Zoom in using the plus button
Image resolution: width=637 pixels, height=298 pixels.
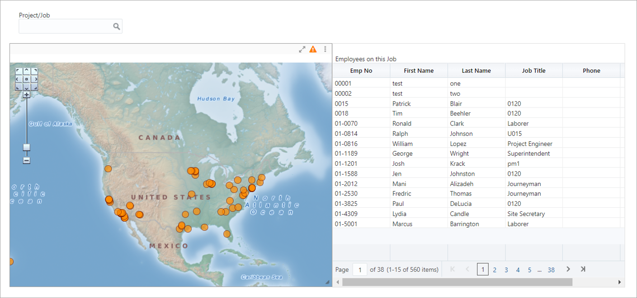coord(27,94)
